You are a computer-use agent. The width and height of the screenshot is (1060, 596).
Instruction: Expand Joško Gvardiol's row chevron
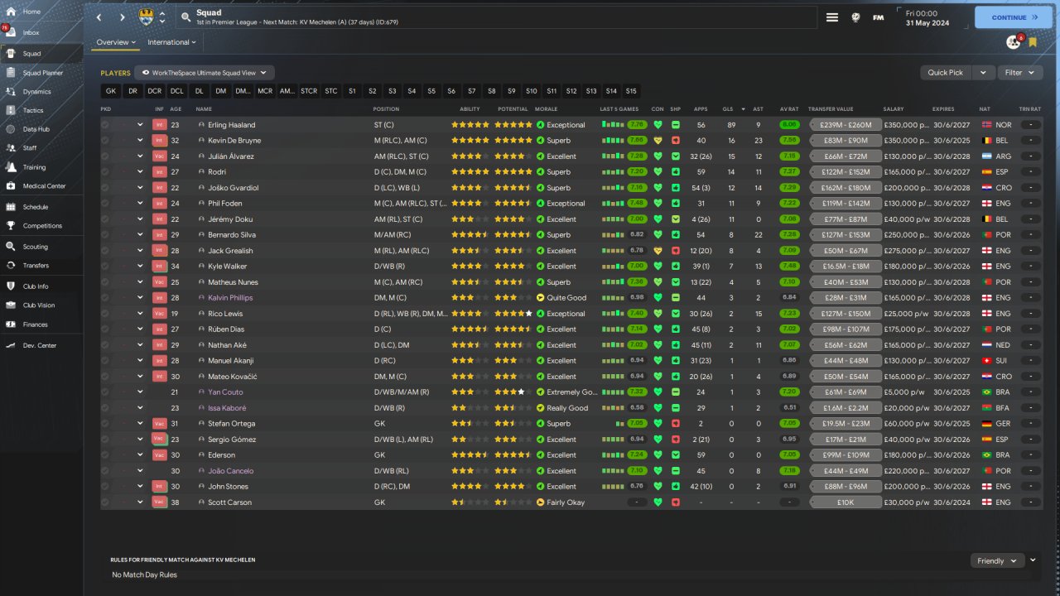140,188
